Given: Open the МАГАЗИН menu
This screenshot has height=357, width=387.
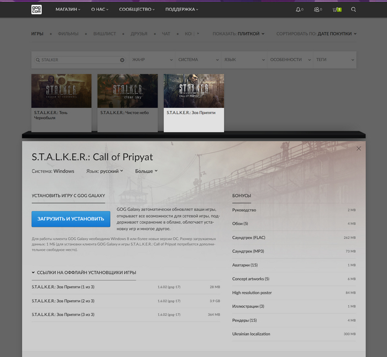Looking at the screenshot, I should (x=68, y=9).
